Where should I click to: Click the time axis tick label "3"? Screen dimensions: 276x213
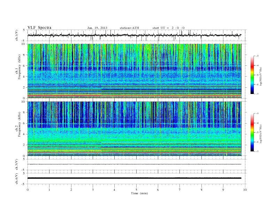(x=93, y=190)
